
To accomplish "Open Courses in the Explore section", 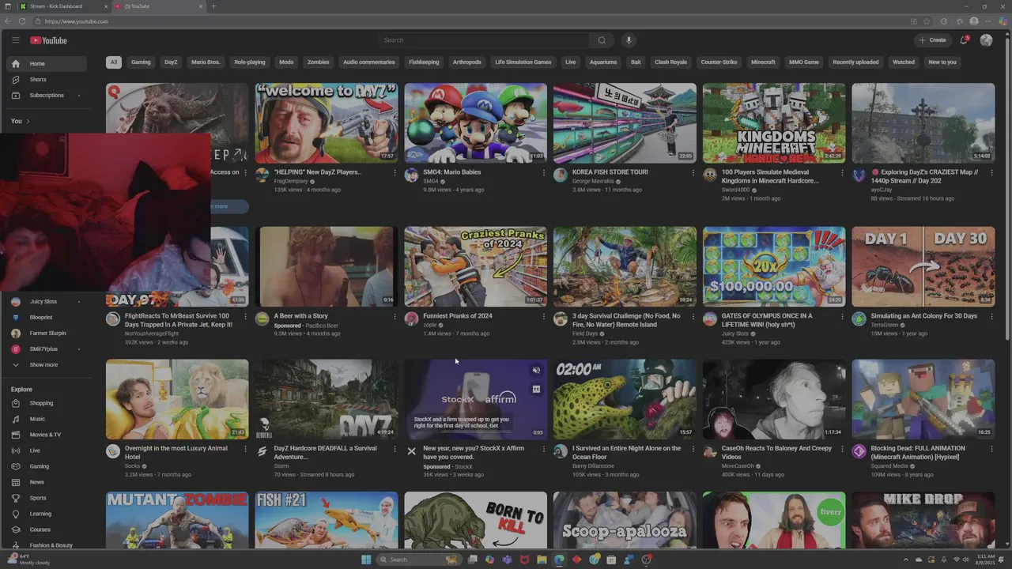I will pyautogui.click(x=47, y=529).
